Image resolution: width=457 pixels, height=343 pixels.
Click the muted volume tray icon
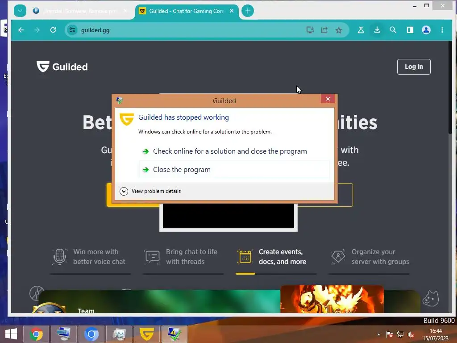point(411,335)
